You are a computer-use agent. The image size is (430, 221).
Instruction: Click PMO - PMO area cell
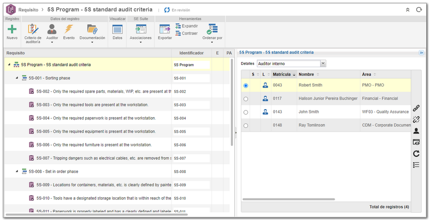[386, 85]
